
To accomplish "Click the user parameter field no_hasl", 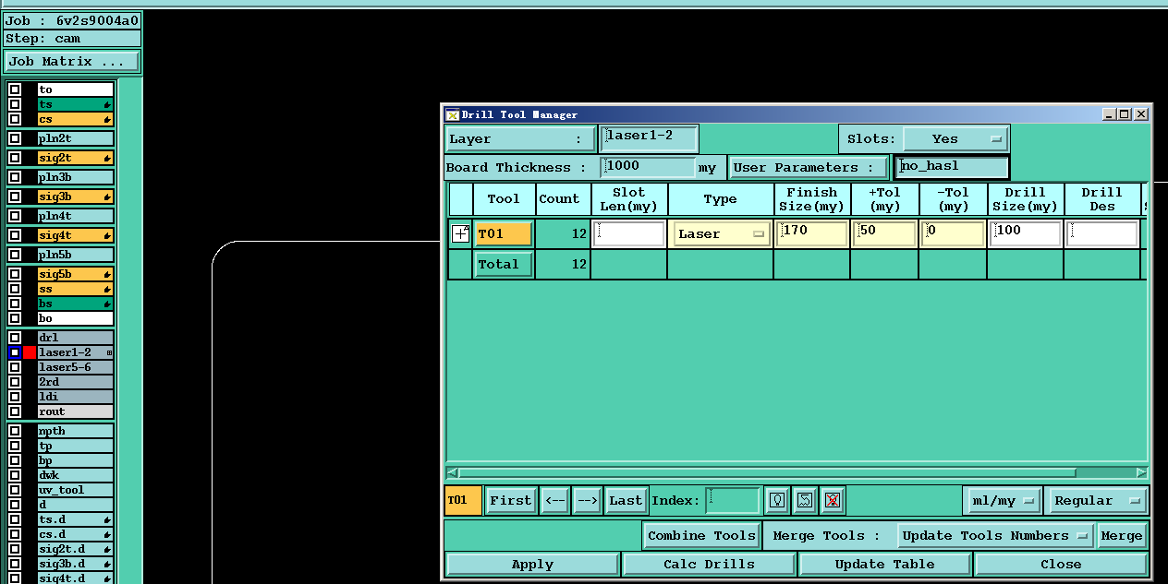I will pyautogui.click(x=952, y=167).
